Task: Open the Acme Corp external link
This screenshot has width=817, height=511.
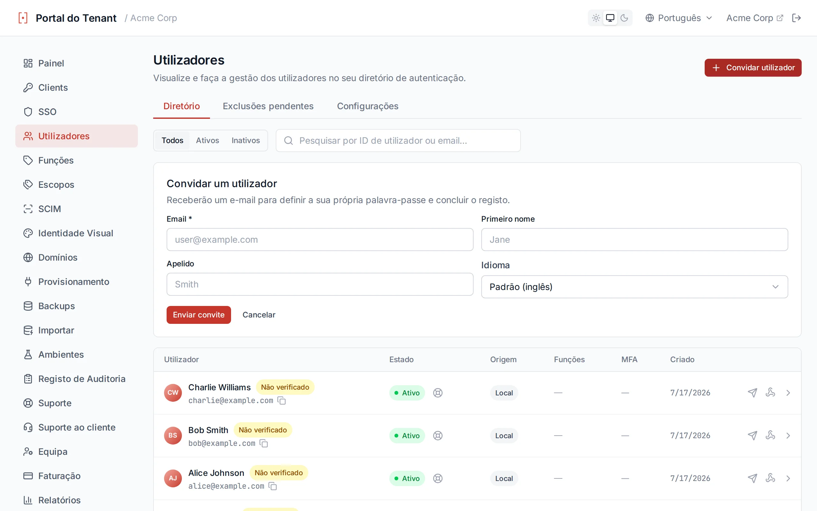Action: tap(754, 18)
